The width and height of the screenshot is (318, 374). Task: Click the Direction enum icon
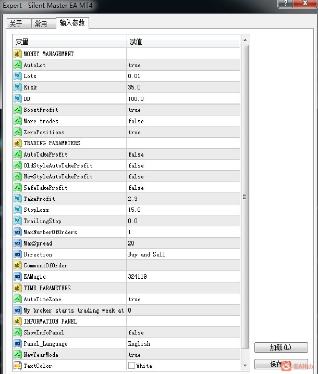(17, 254)
